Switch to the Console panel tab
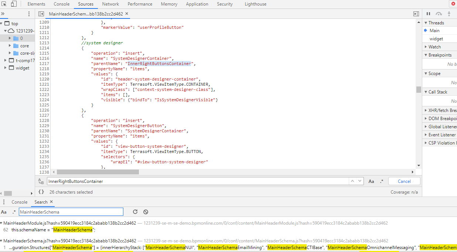 62,4
